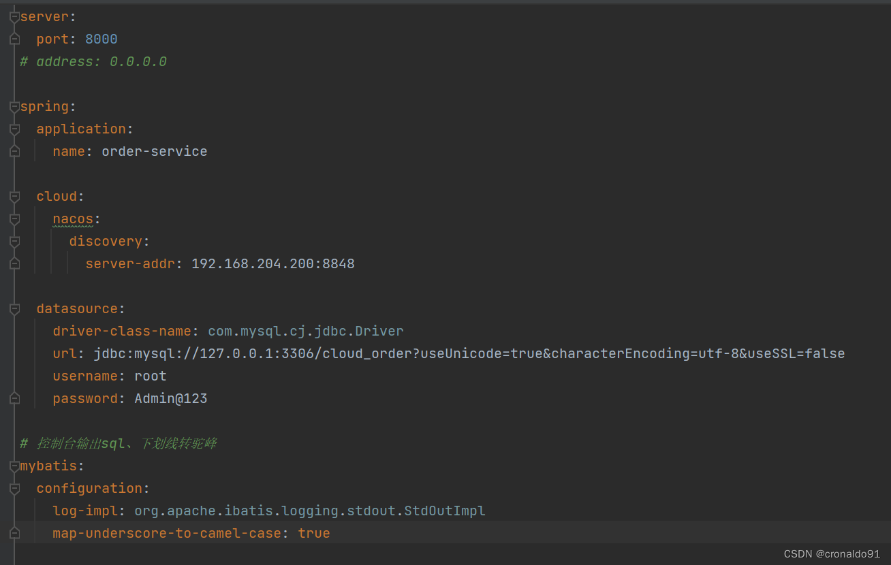Collapse the datasource block fold marker
This screenshot has height=565, width=891.
pyautogui.click(x=14, y=308)
